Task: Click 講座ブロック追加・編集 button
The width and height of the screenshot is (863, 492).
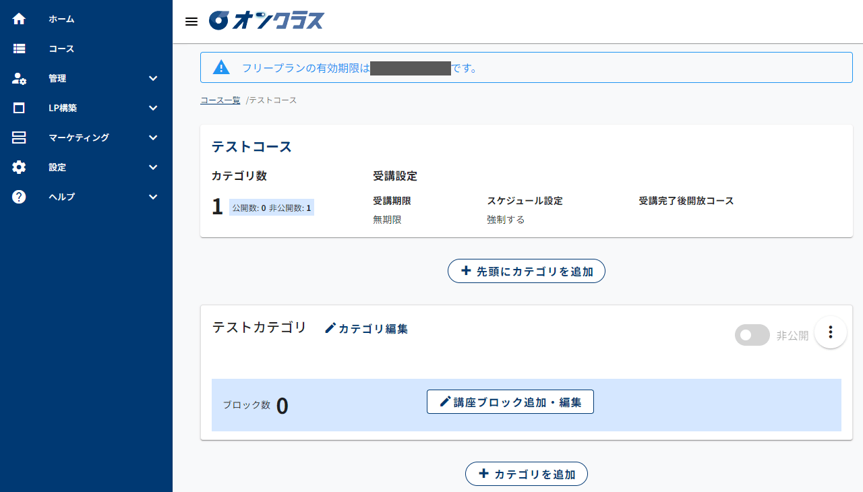Action: [510, 402]
